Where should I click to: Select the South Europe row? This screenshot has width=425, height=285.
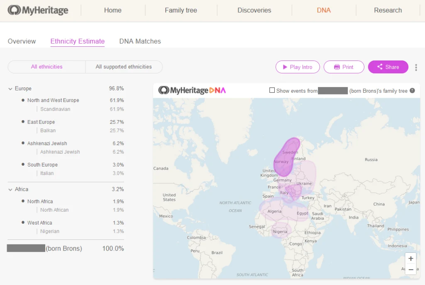point(73,165)
